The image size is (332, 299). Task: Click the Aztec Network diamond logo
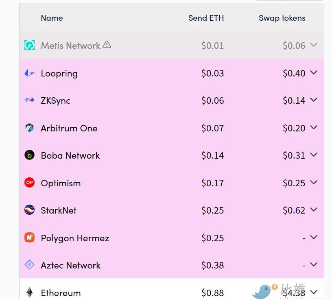pyautogui.click(x=29, y=265)
